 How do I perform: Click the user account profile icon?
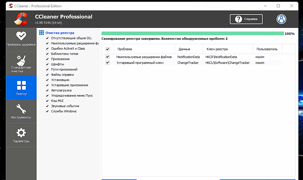point(281,19)
